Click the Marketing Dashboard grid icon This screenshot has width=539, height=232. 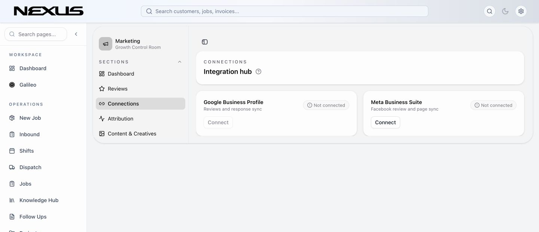coord(102,74)
